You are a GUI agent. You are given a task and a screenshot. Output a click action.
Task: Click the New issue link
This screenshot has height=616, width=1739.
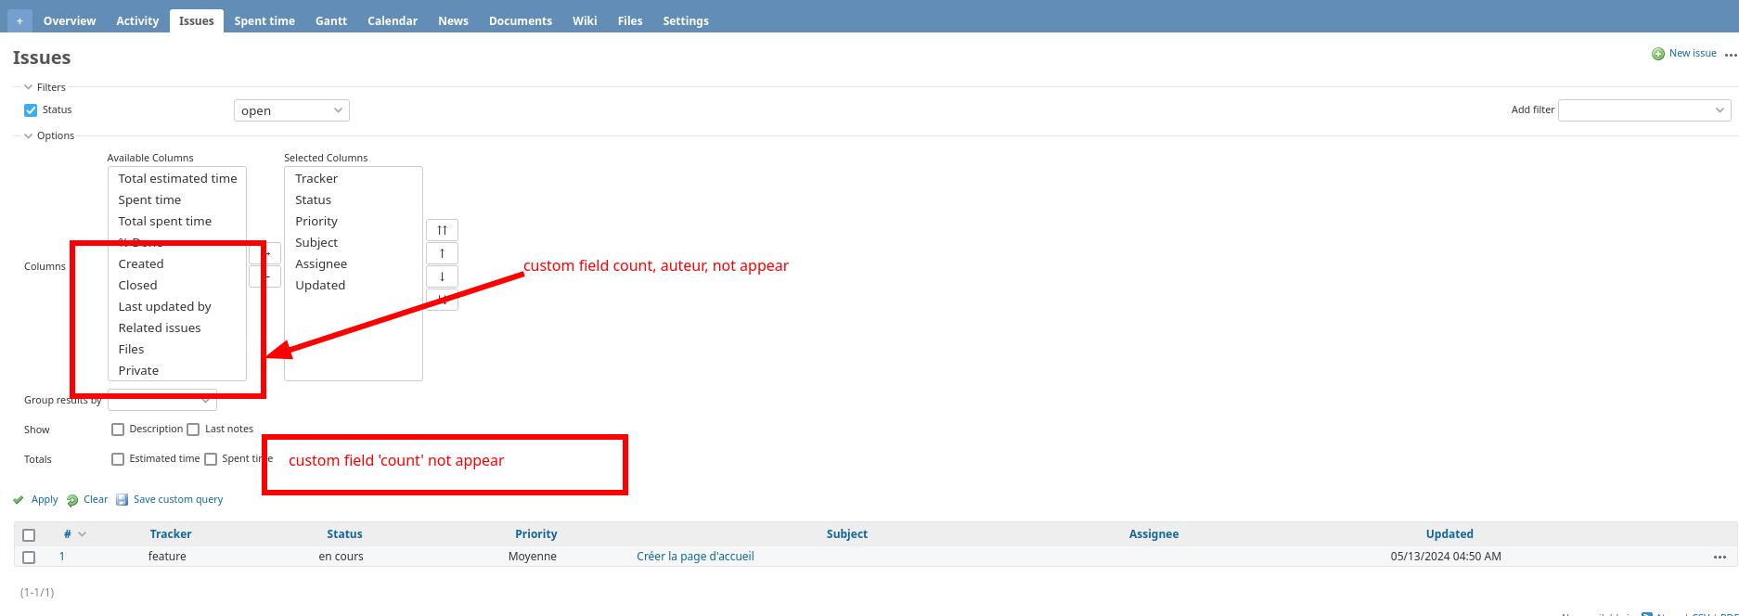1693,53
